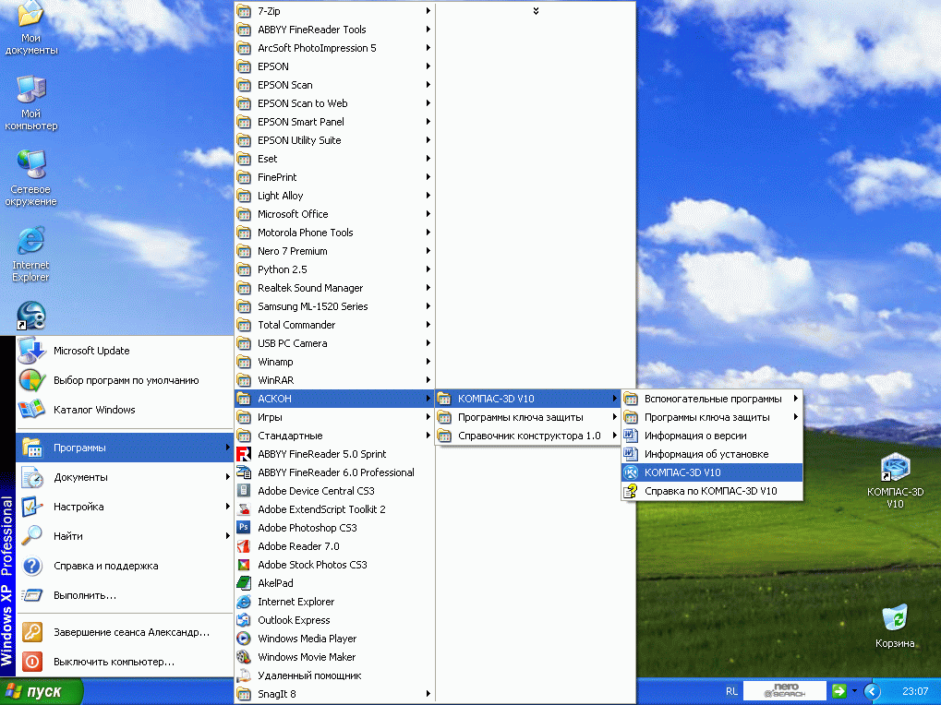Click the Выключить компьютер power icon
Viewport: 941px width, 705px height.
coord(31,662)
